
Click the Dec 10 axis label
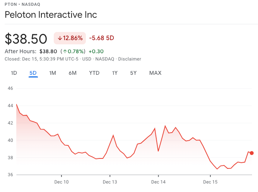62,182
